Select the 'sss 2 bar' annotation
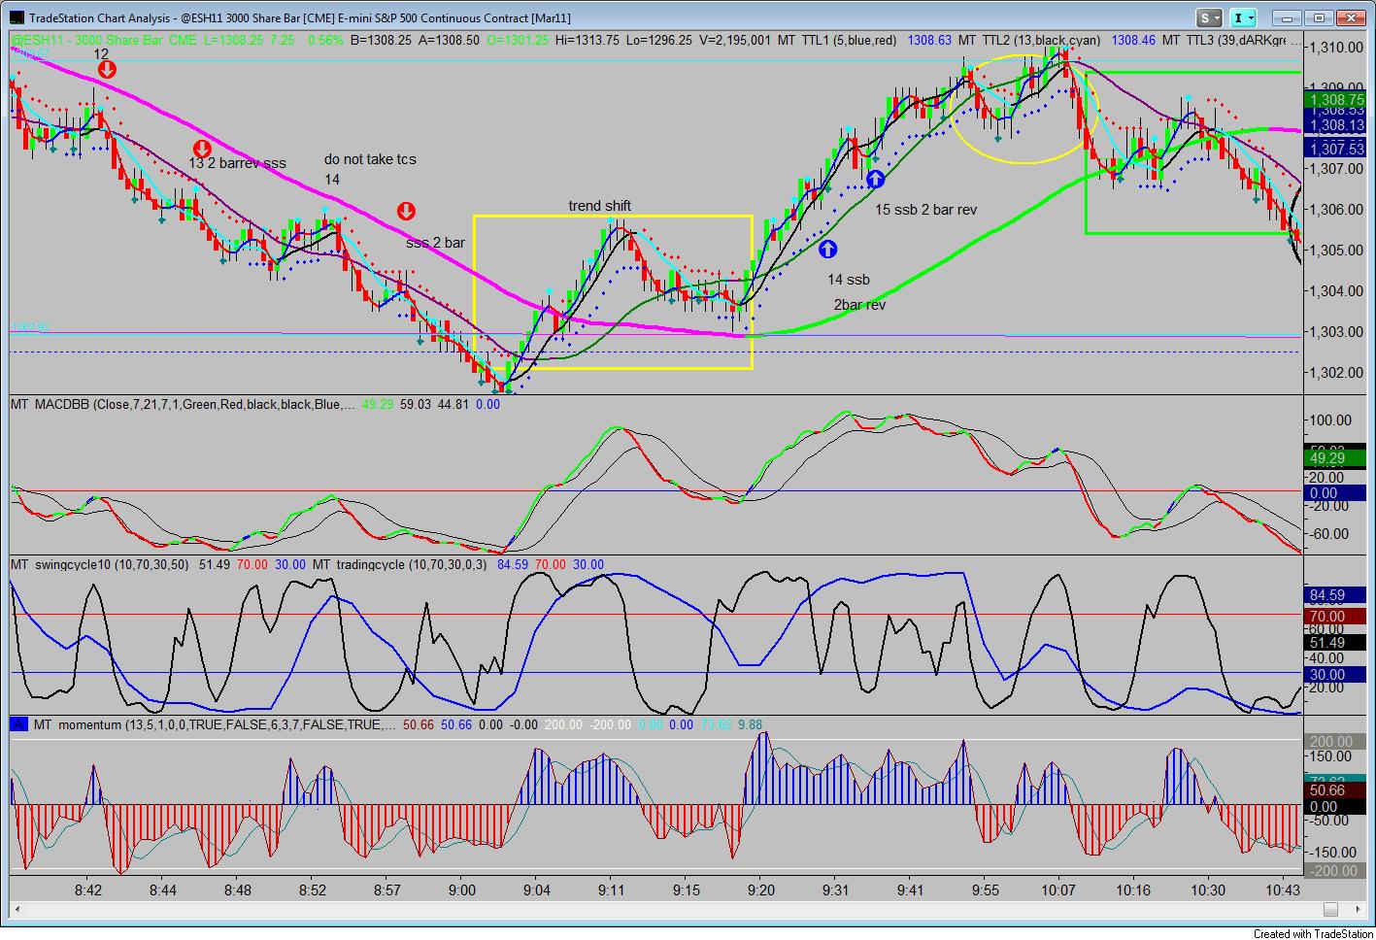Image resolution: width=1376 pixels, height=940 pixels. 435,243
